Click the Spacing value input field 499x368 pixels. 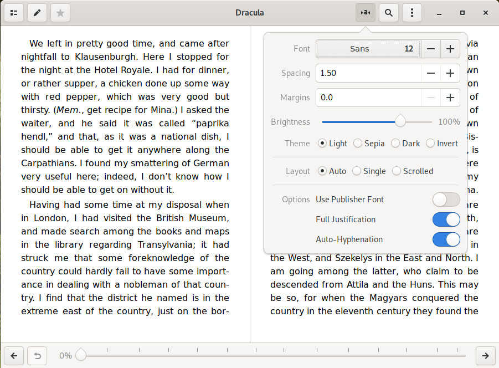tap(366, 73)
